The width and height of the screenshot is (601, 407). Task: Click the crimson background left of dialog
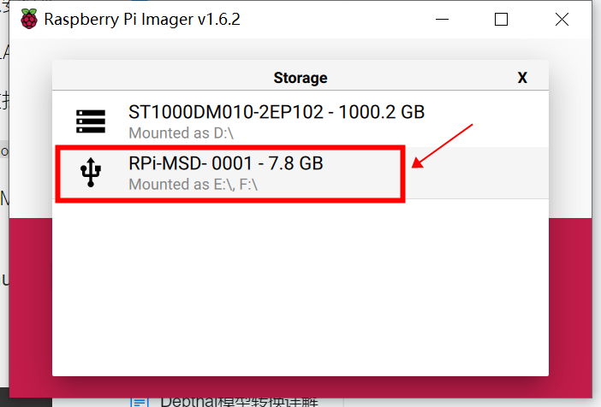(31, 299)
